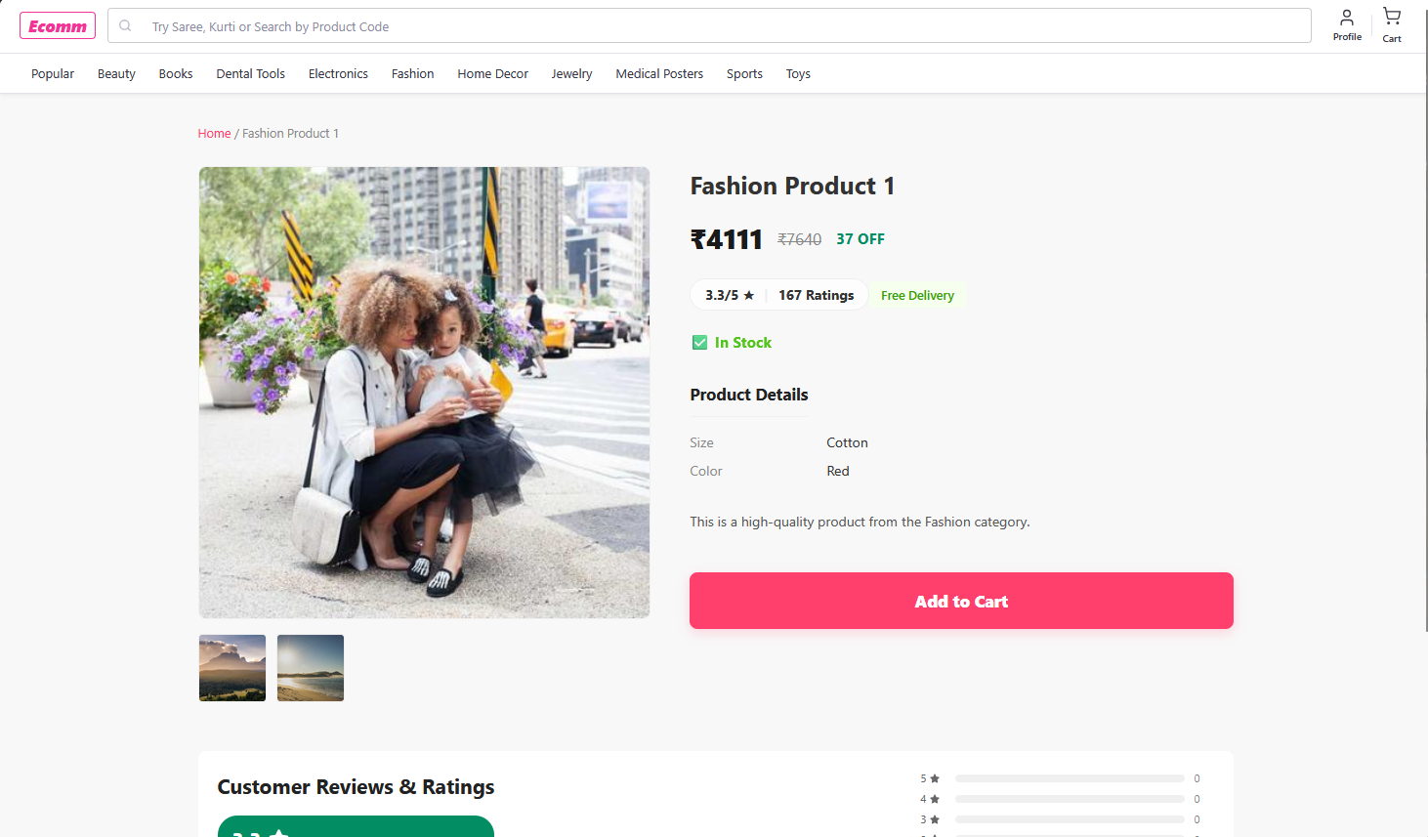Go to the Electronics category
The height and width of the screenshot is (837, 1428).
[338, 74]
